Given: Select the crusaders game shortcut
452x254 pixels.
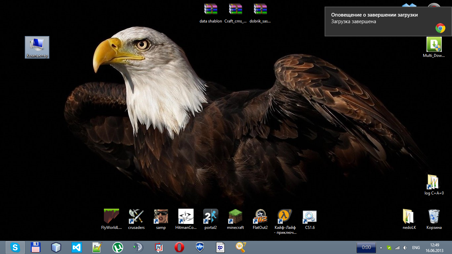Looking at the screenshot, I should (136, 219).
